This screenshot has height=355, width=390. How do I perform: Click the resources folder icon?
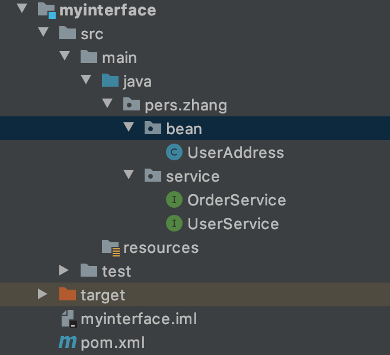click(111, 248)
